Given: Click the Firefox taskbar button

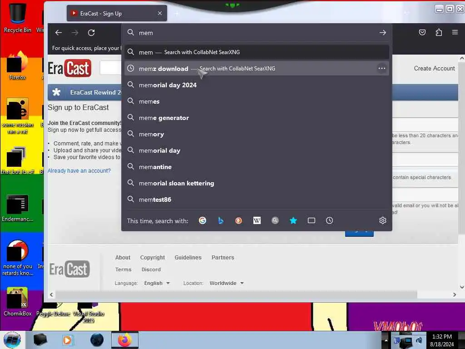Looking at the screenshot, I should point(125,340).
